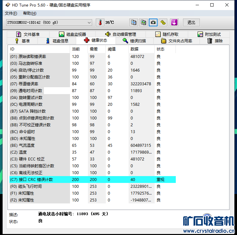Select the (B8) 点到点错误检测计数 row
Image resolution: width=237 pixels, height=235 pixels.
[92, 118]
